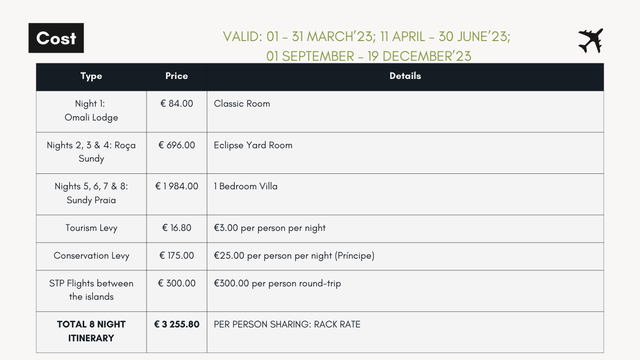
Task: Click the airplane icon
Action: tap(590, 41)
